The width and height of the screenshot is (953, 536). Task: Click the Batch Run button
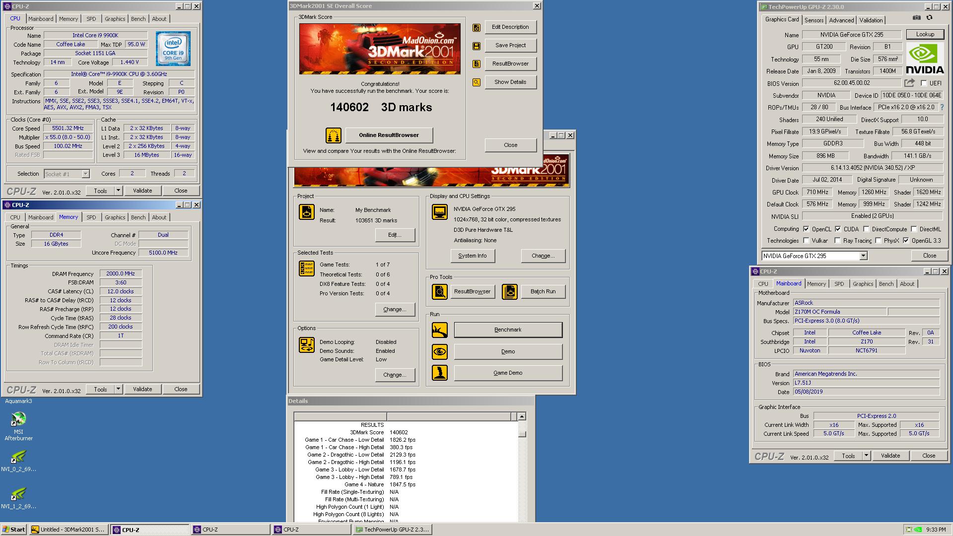pyautogui.click(x=543, y=291)
